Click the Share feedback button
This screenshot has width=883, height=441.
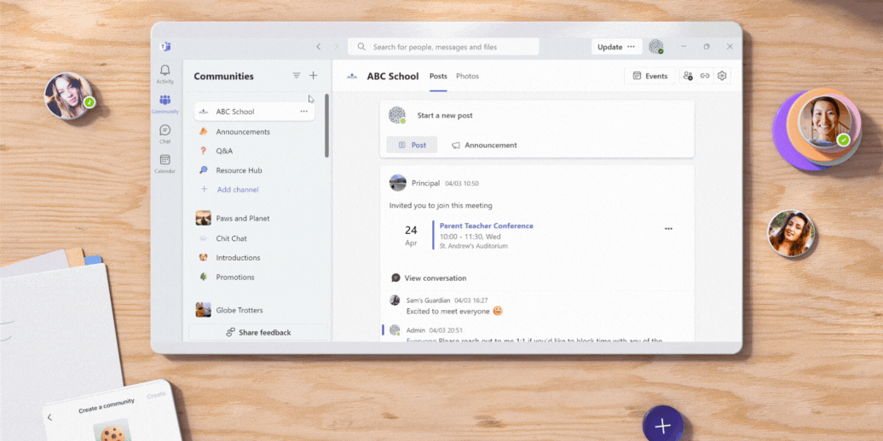[x=258, y=332]
